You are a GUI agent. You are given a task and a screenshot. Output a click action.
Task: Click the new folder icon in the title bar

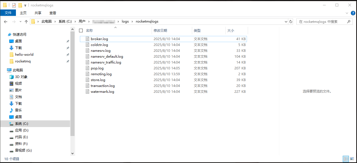click(x=20, y=5)
